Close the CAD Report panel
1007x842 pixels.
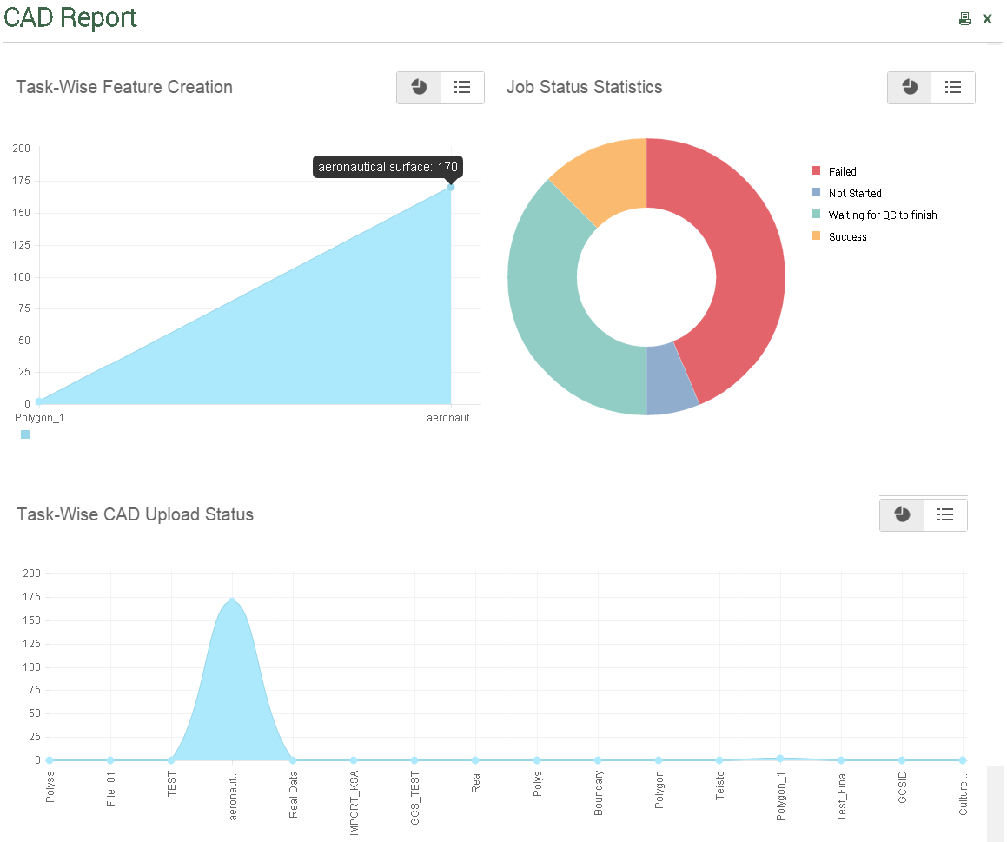(987, 18)
